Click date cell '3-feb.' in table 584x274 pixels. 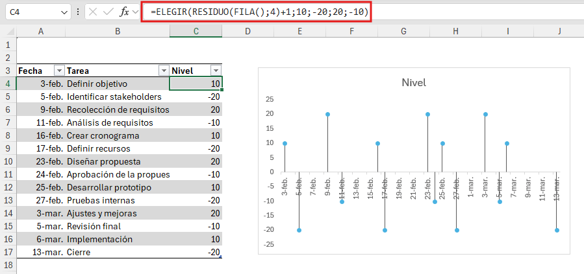pyautogui.click(x=41, y=84)
